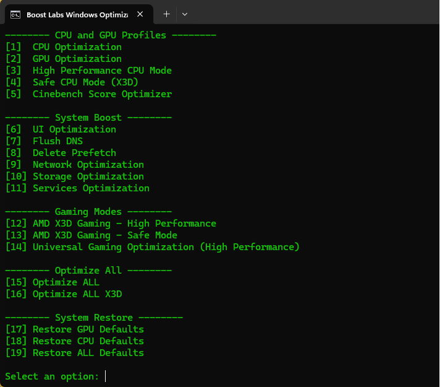
Task: Click the Optimize ALL X3D entry
Action: (64, 294)
